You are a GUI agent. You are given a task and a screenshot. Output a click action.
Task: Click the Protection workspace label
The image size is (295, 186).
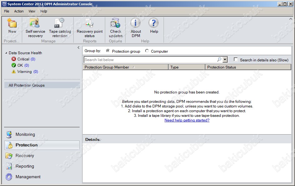click(27, 145)
